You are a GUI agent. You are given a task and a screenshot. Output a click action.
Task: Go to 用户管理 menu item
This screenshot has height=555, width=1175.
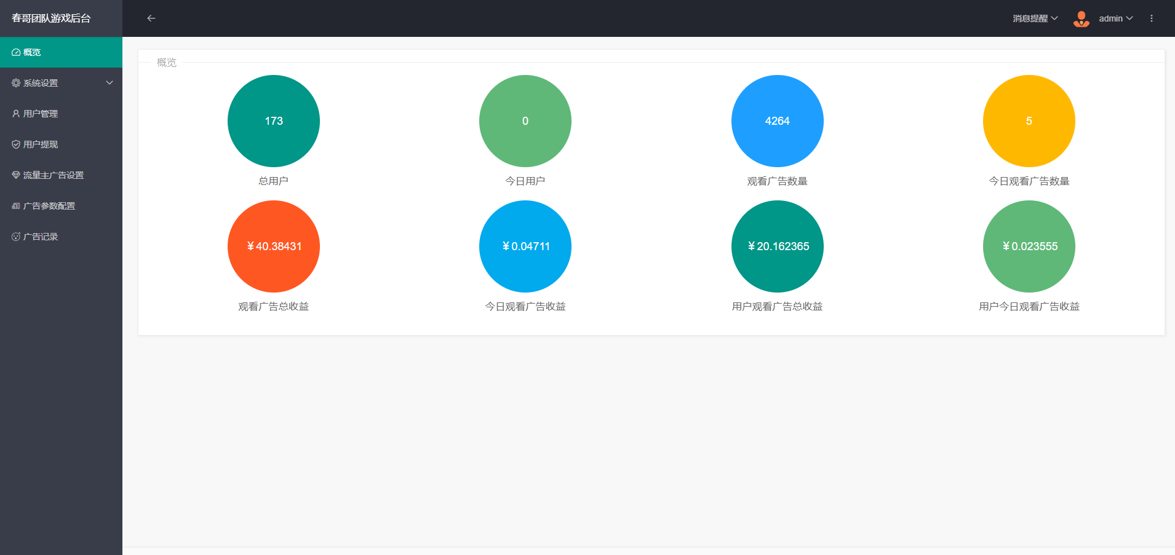pyautogui.click(x=61, y=114)
